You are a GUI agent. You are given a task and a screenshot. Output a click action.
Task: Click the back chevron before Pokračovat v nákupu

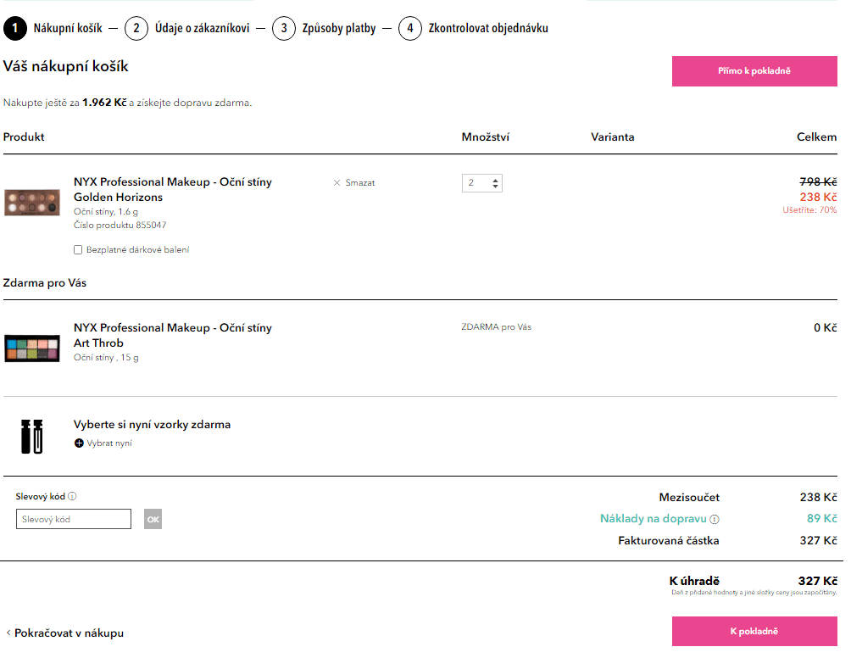(x=8, y=633)
